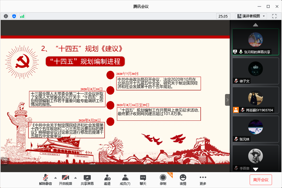The image size is (282, 188).
Task: Select 徐子文 participant video tile
Action: [255, 71]
